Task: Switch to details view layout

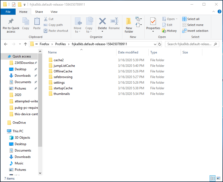Action: click(x=213, y=178)
